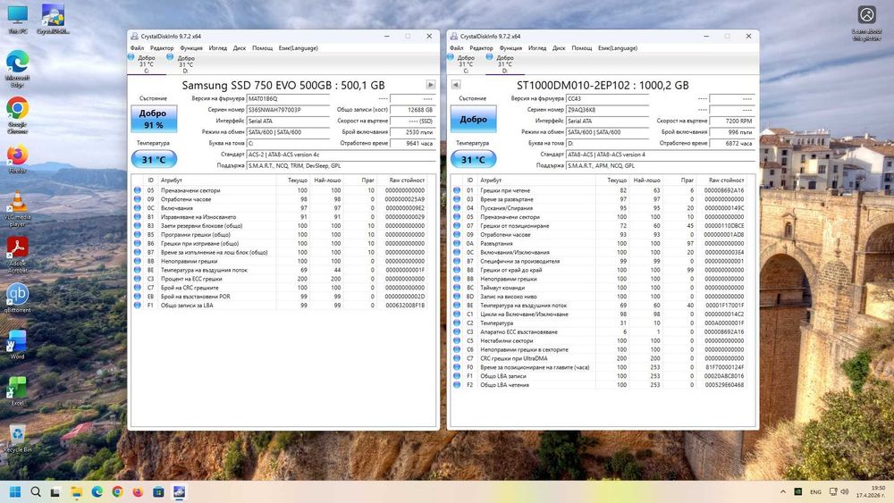Switch ENG input language indicator

815,491
